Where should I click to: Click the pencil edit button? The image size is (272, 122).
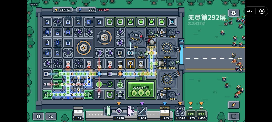pos(233,105)
